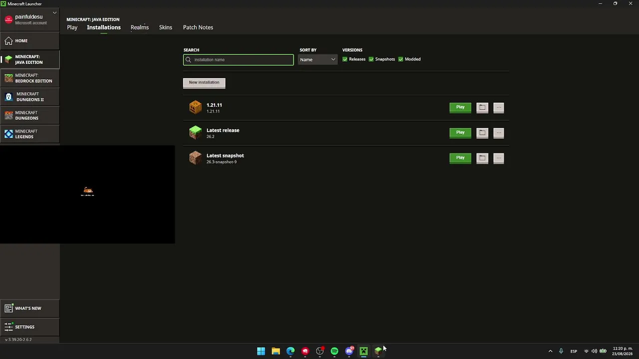Click the painfuldesu account avatar
The image size is (639, 359).
click(8, 19)
